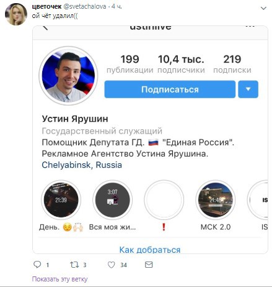Open the цветочек user avatar
Image resolution: width=272 pixels, height=287 pixels.
click(16, 14)
